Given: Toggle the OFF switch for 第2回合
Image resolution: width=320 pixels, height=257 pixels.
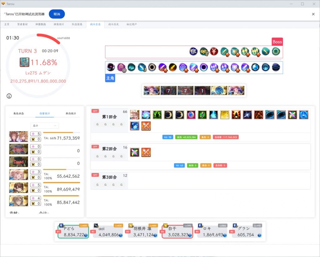Looking at the screenshot, I should pos(95,146).
